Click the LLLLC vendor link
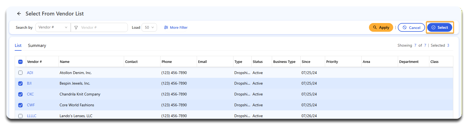 [x=32, y=116]
